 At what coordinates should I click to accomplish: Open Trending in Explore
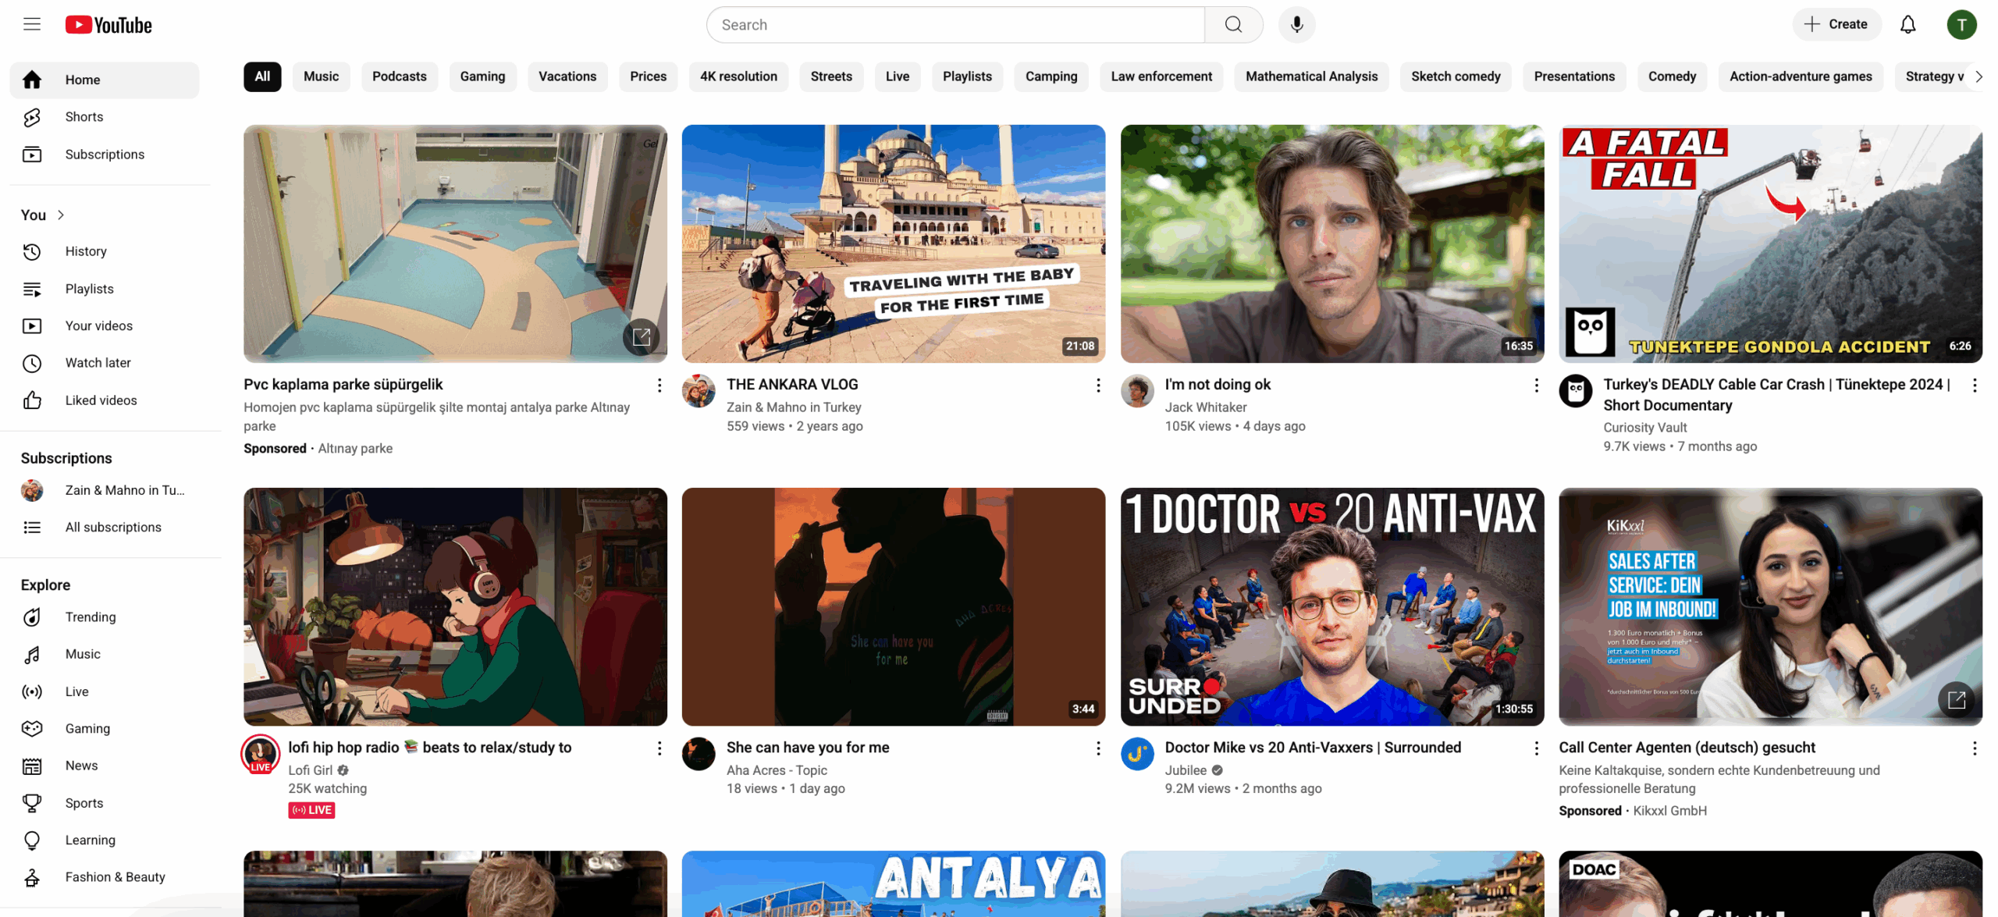click(x=105, y=617)
